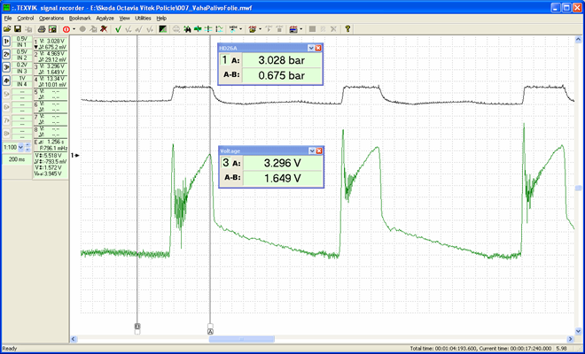This screenshot has width=585, height=354.
Task: Click cursor marker B handle below graph
Action: [137, 328]
